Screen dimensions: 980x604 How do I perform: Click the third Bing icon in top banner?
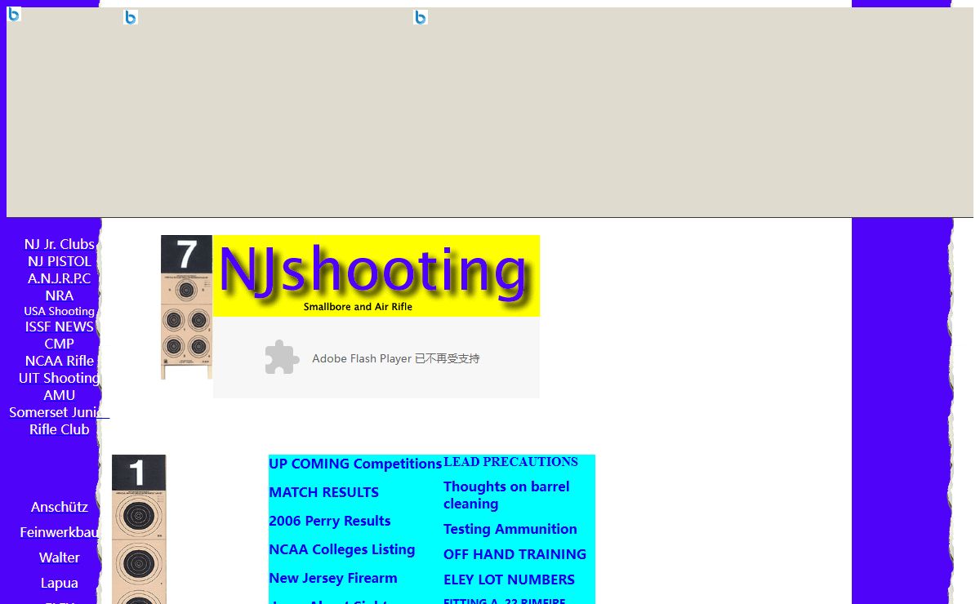click(x=421, y=17)
